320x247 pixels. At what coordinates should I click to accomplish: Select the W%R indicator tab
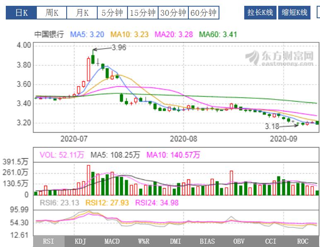[144, 241]
